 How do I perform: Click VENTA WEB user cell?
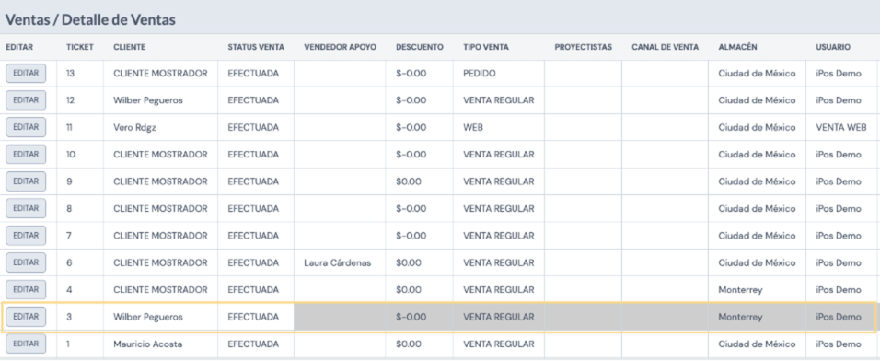(x=840, y=127)
